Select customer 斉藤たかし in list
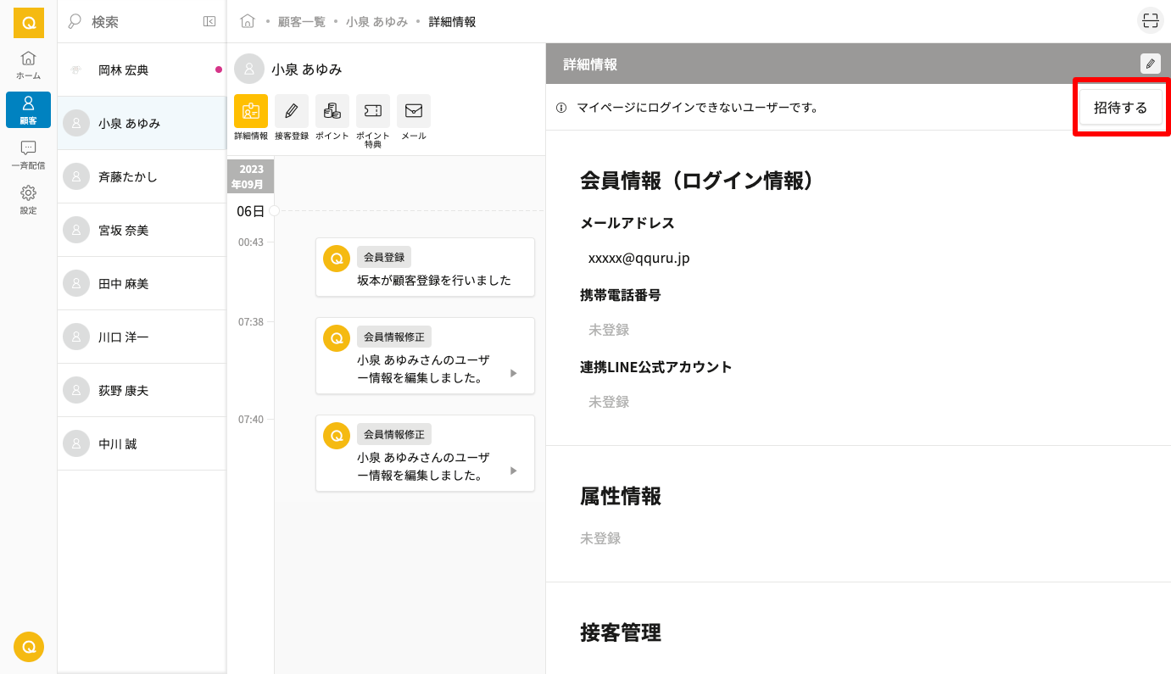This screenshot has height=674, width=1171. [128, 177]
